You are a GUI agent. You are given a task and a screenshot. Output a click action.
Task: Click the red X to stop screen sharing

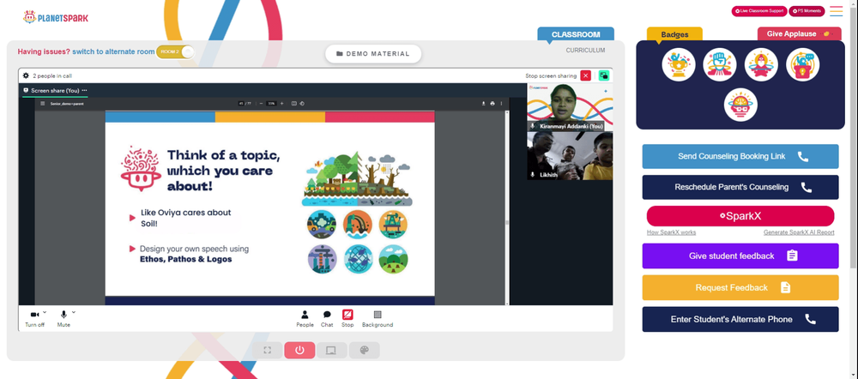click(585, 75)
